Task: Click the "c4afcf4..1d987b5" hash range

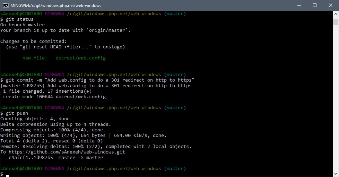Action: pos(31,158)
